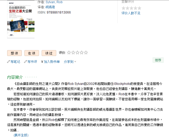This screenshot has height=139, width=169.
Task: Click the pencil icon beside 写书评
Action: coord(25,62)
